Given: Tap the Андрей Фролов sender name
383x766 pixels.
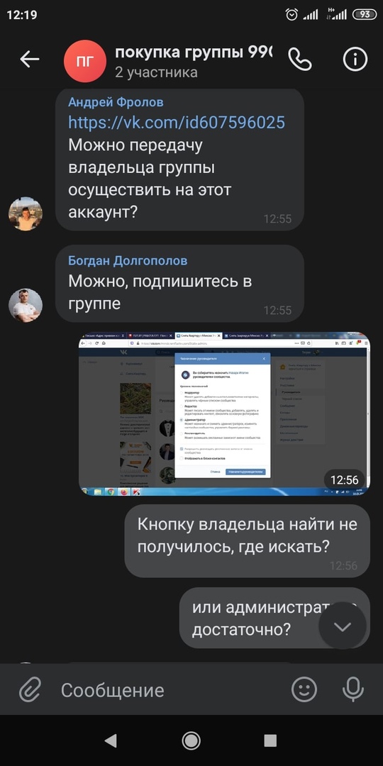Looking at the screenshot, I should 116,102.
